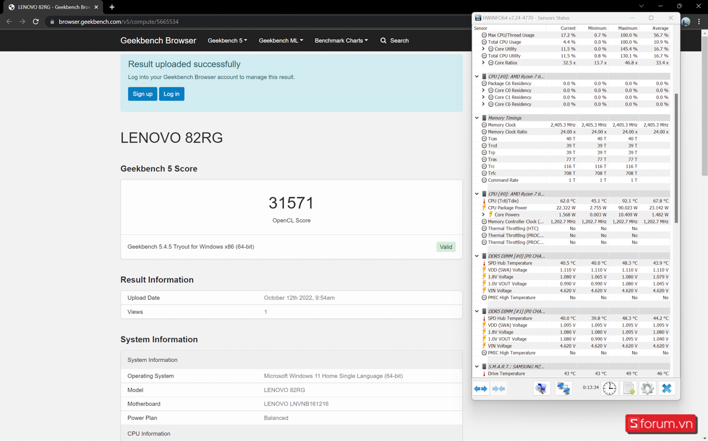This screenshot has width=708, height=442.
Task: Click the Search magnifier in the Geekbench navbar
Action: (x=383, y=40)
